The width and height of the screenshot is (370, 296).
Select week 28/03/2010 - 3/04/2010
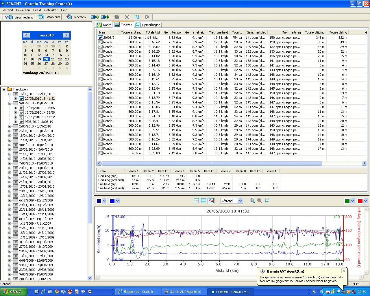(36, 149)
